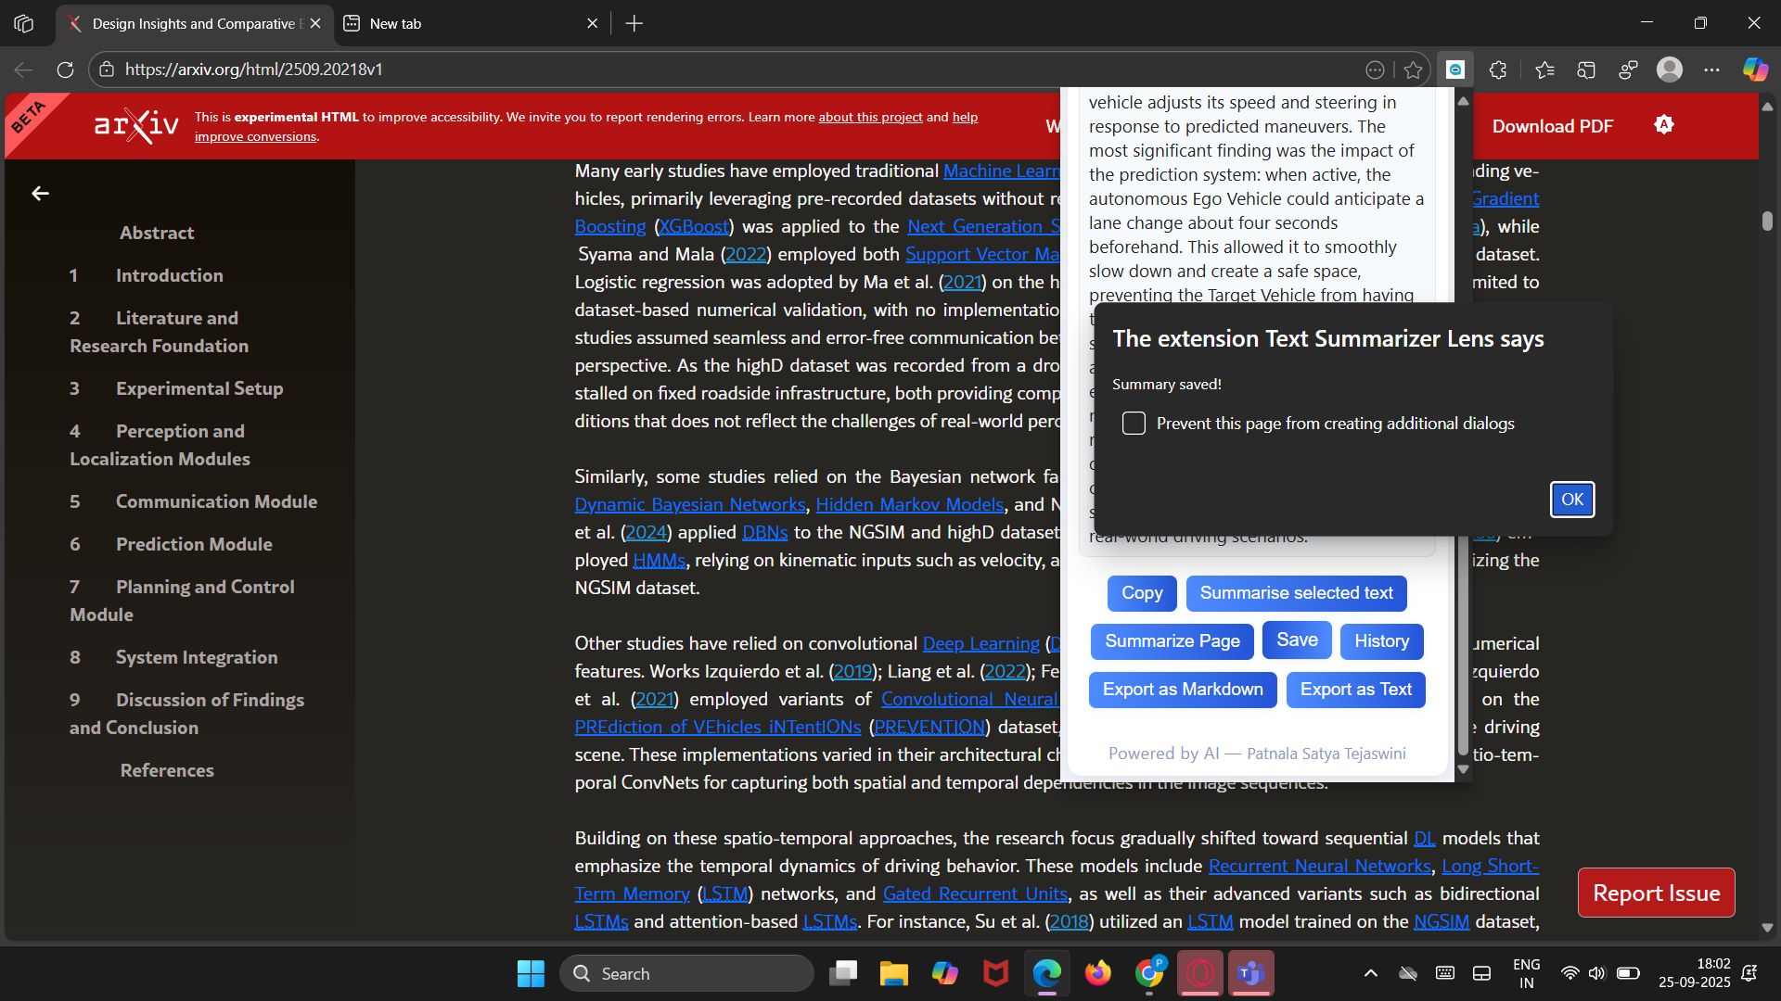
Task: Refresh the page with the reload icon
Action: point(65,70)
